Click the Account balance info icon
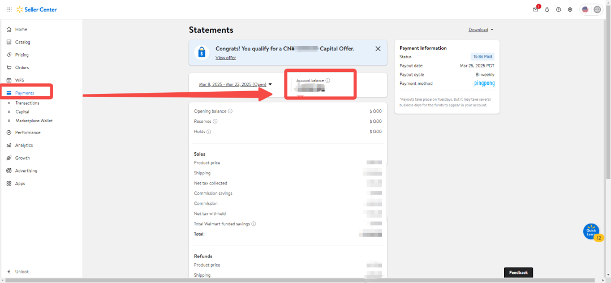611x283 pixels. (x=328, y=80)
